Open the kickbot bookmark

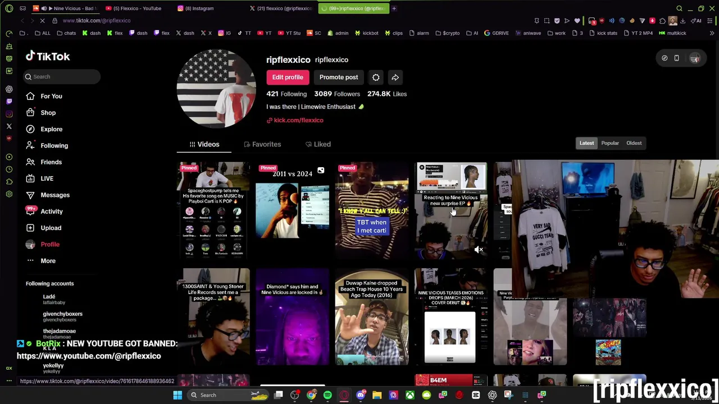pyautogui.click(x=366, y=33)
